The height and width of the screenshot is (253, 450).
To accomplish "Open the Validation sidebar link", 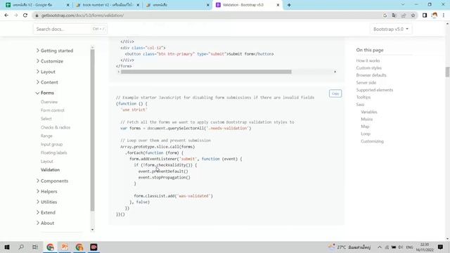I will 50,170.
